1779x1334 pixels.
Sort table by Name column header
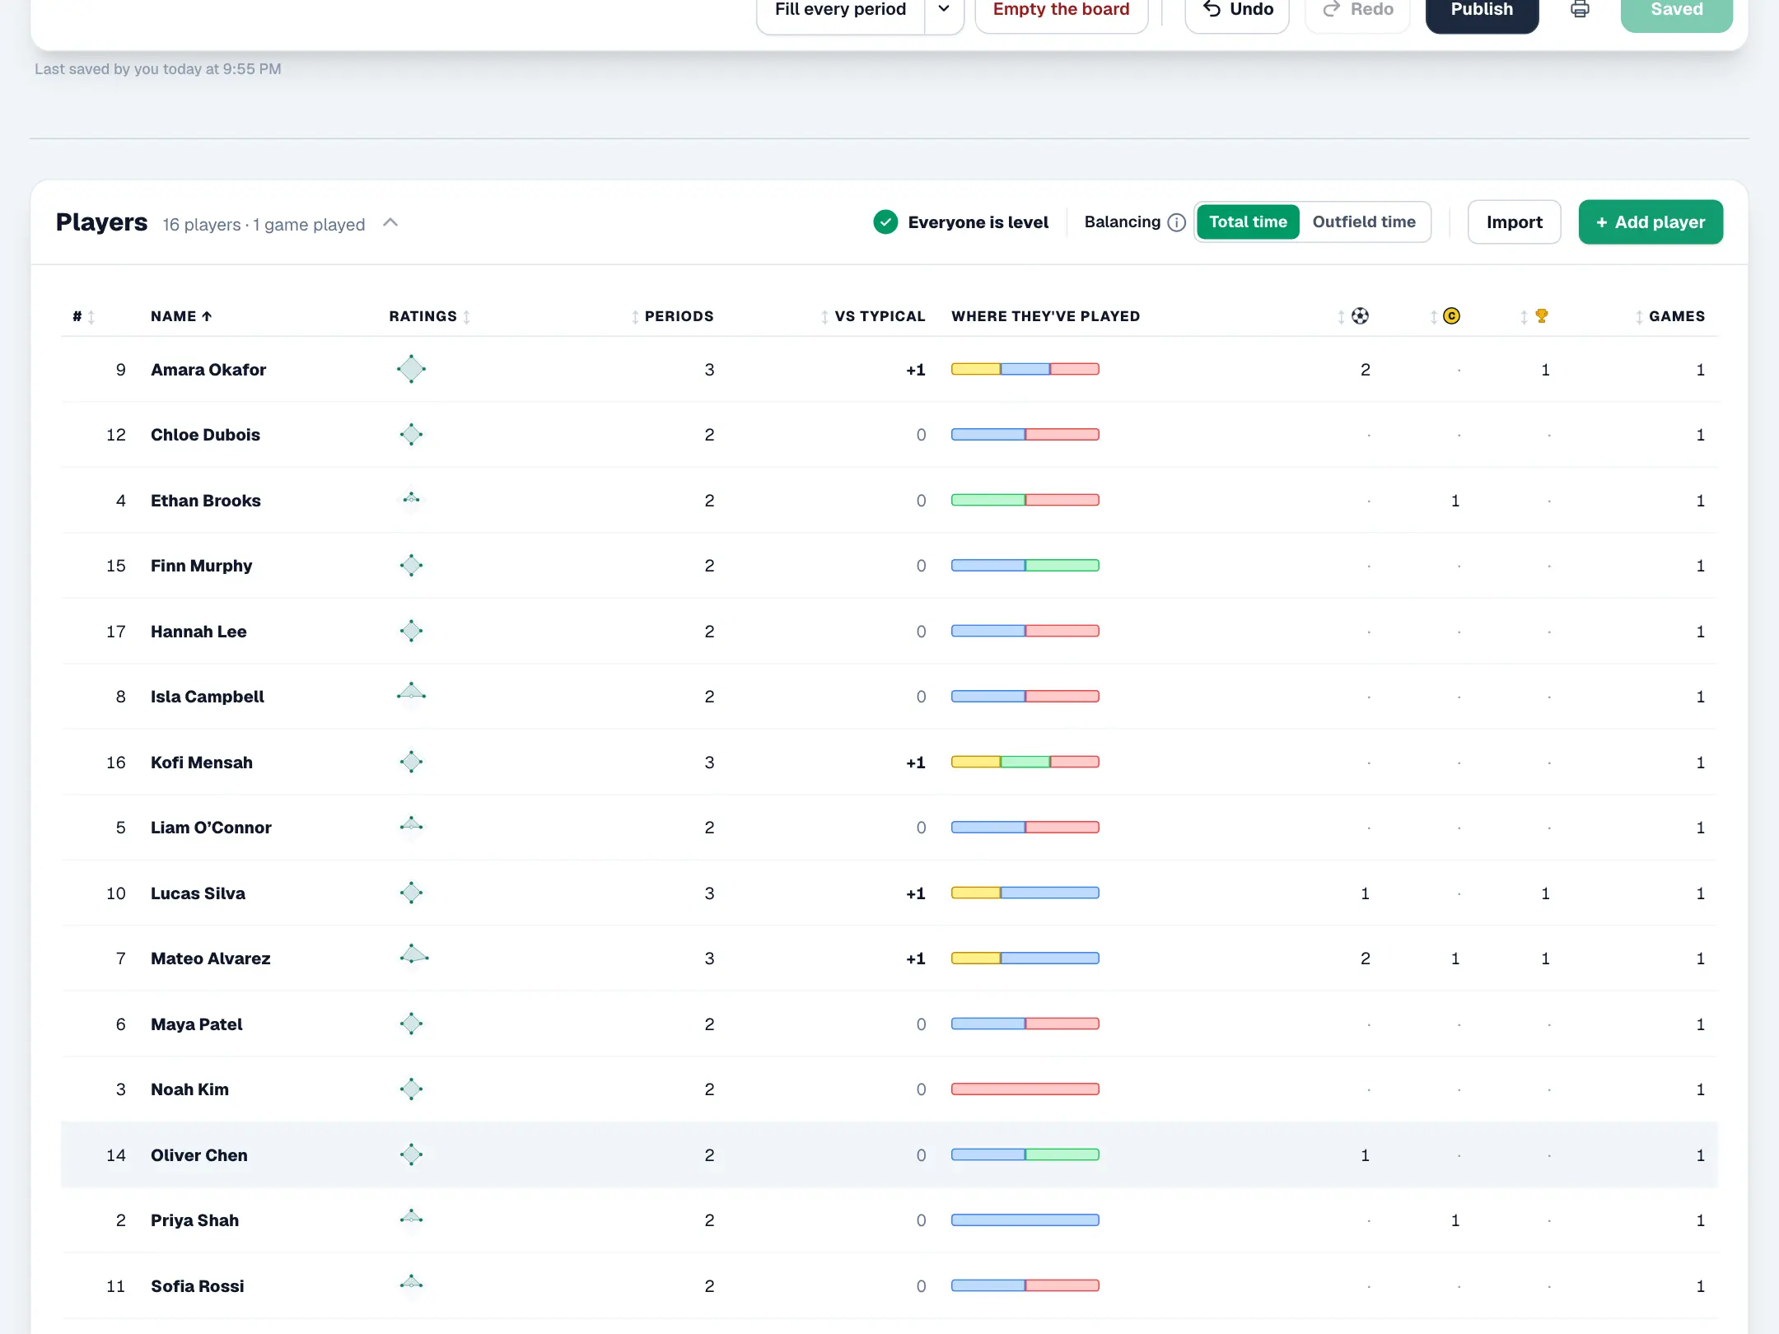coord(181,316)
